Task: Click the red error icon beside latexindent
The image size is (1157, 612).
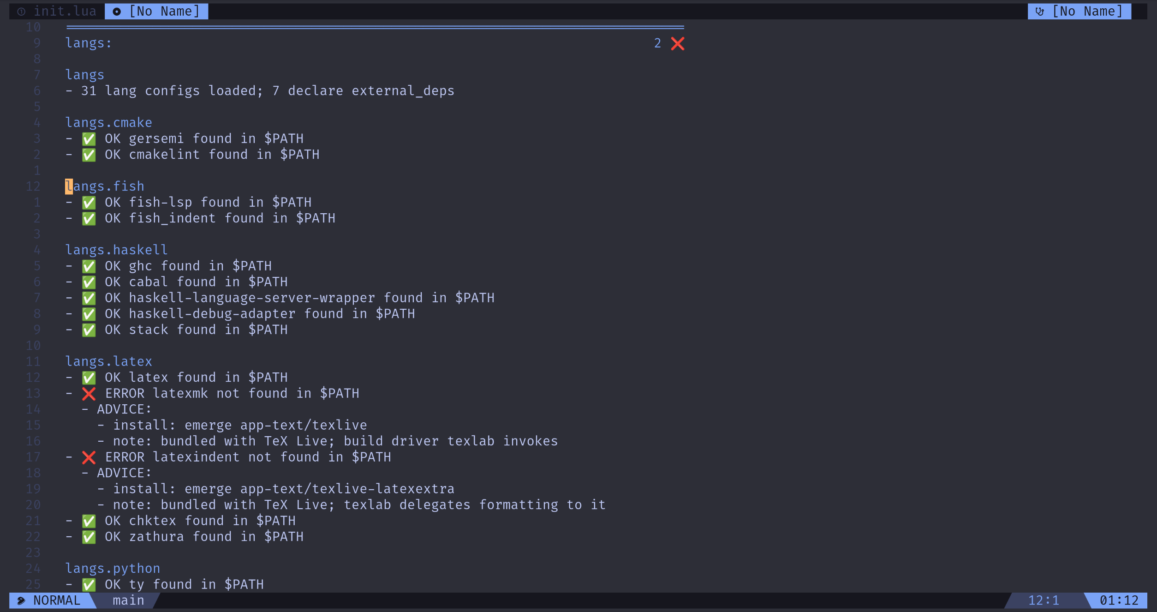Action: 89,457
